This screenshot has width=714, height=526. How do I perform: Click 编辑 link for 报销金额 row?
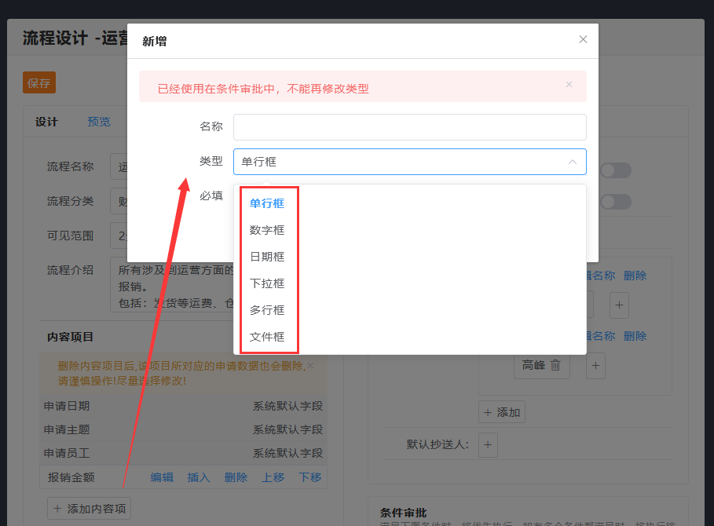click(162, 477)
